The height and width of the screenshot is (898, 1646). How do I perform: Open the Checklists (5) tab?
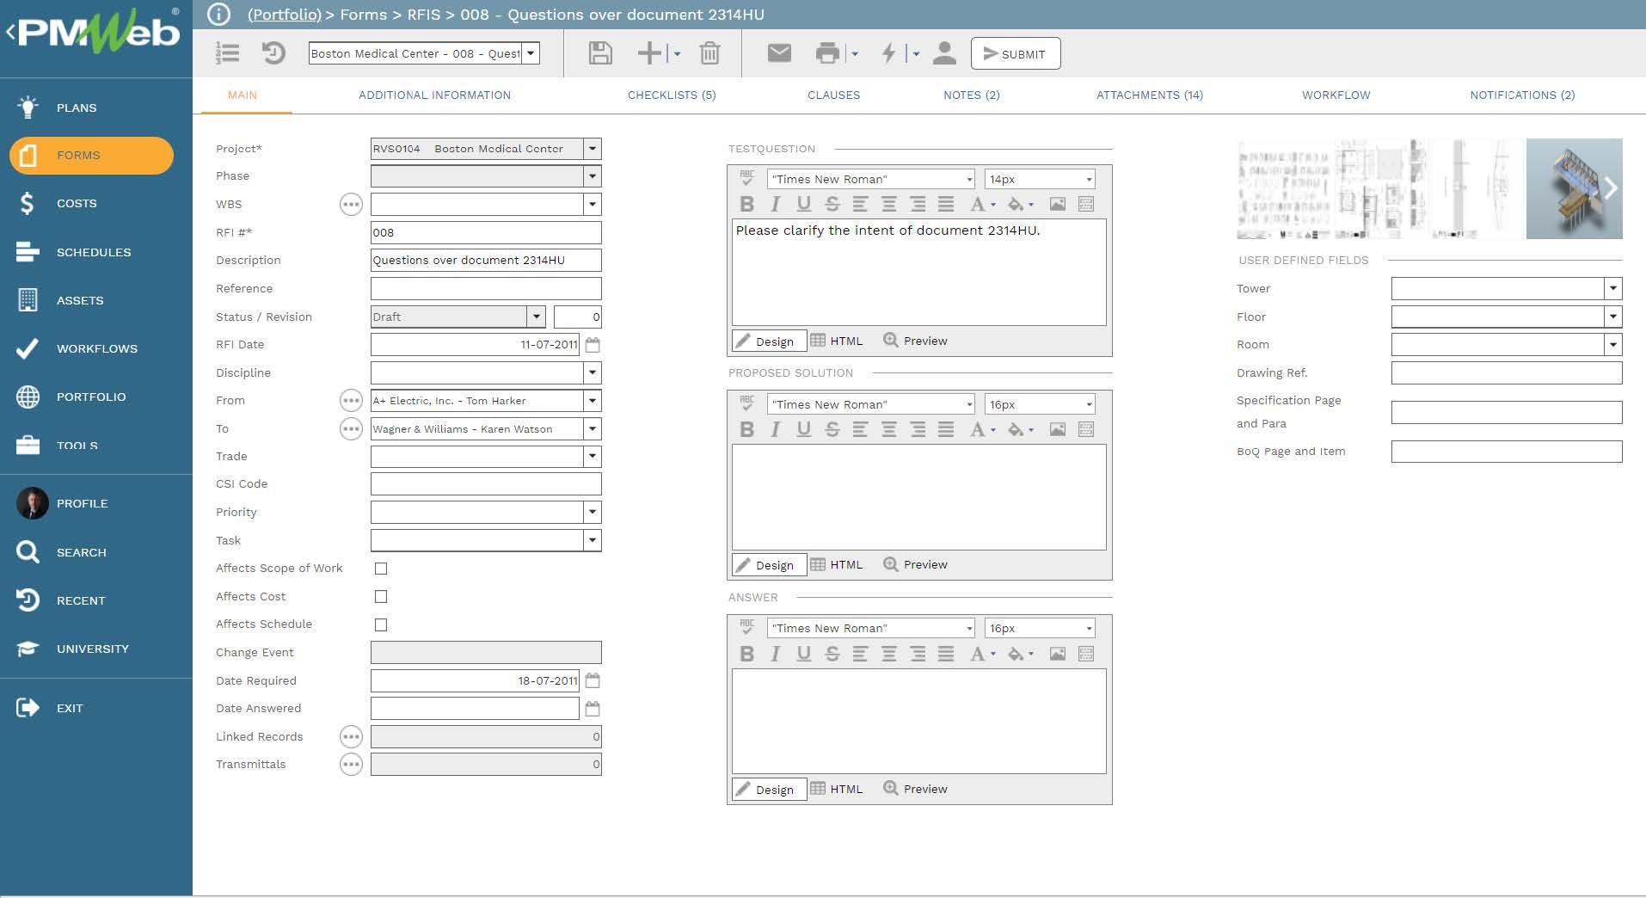click(672, 95)
